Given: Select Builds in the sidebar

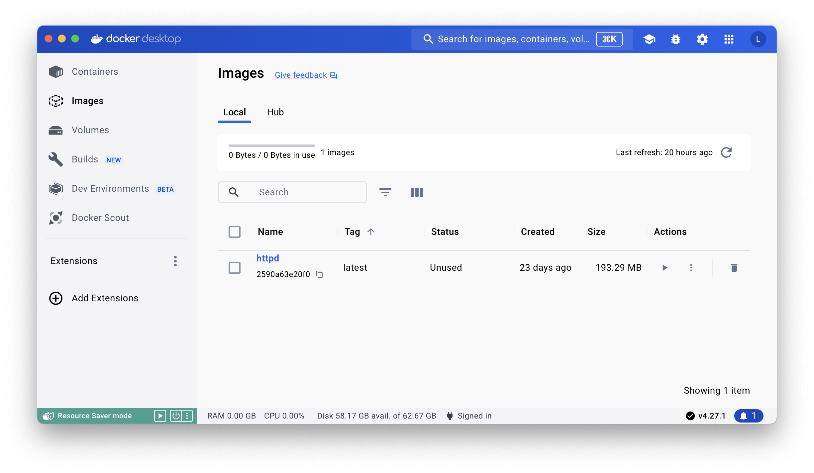Looking at the screenshot, I should [x=85, y=159].
